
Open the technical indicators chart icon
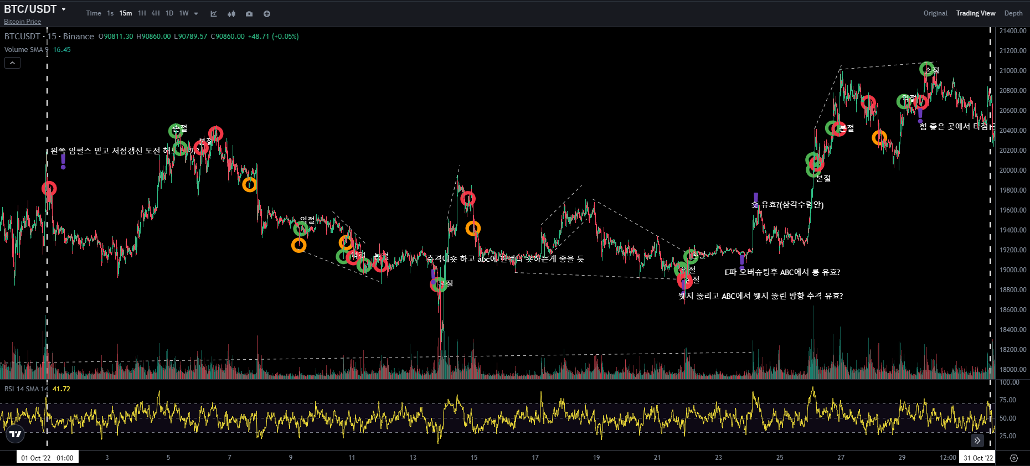214,14
